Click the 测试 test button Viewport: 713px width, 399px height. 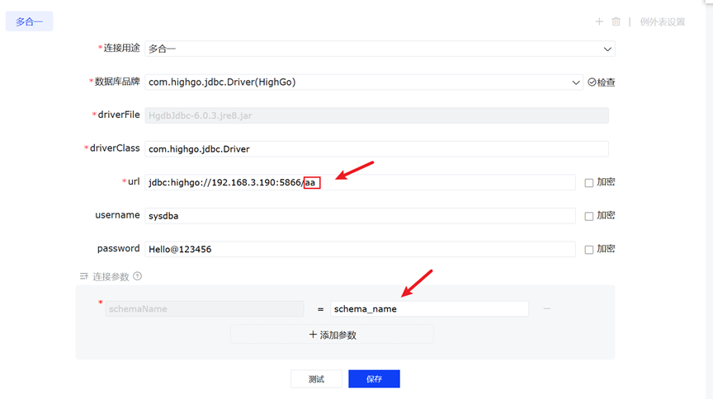pyautogui.click(x=316, y=379)
